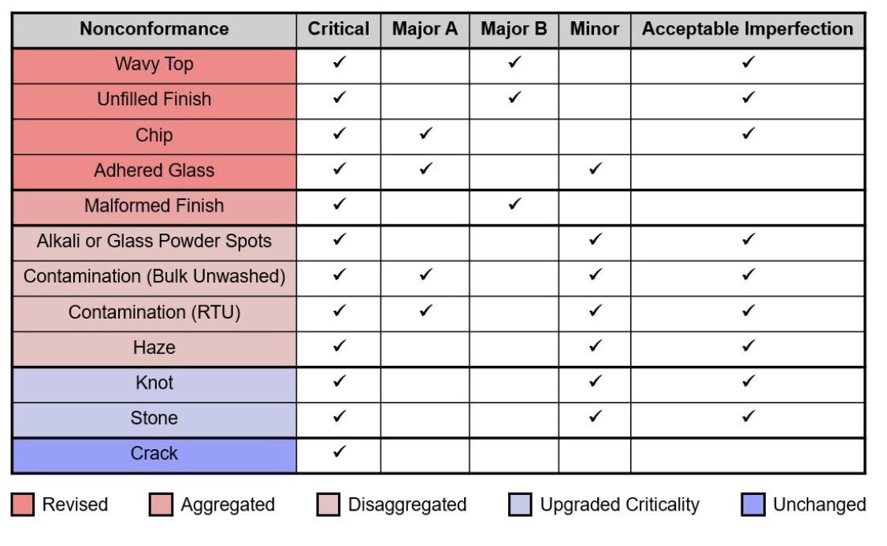
Task: Click the Minor checkmark for Adhered Glass
Action: tap(595, 168)
